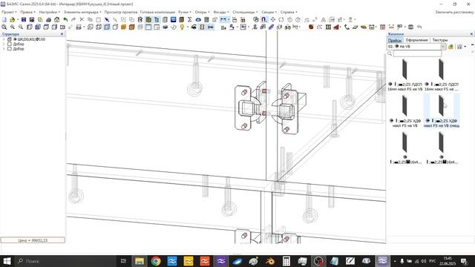
Task: Click the Готовые композиции button
Action: pos(157,12)
